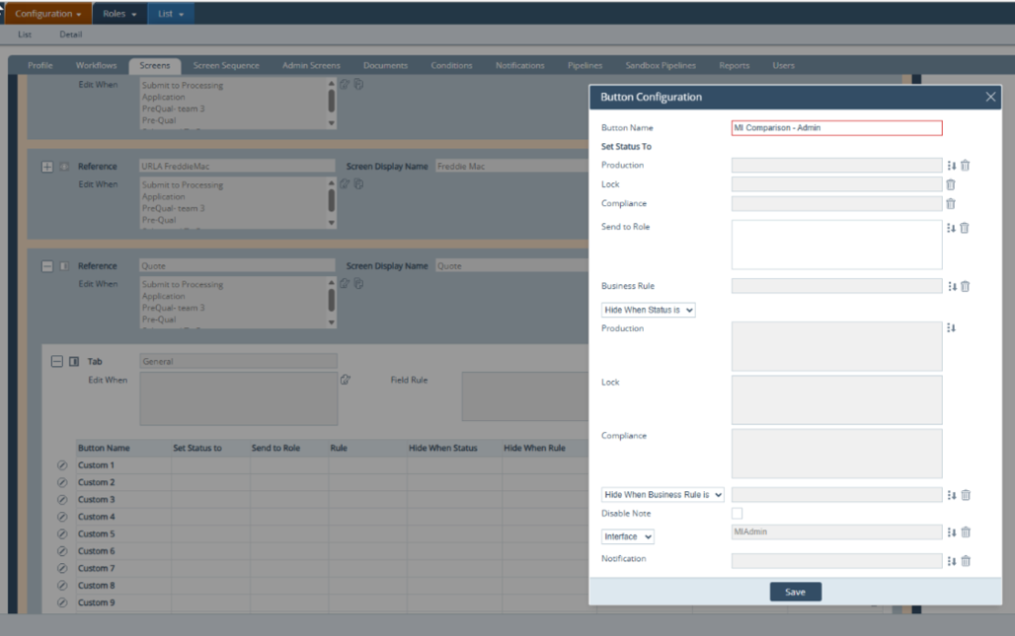Viewport: 1015px width, 636px height.
Task: Click edit icon beside Quote Edit When list
Action: coord(345,284)
